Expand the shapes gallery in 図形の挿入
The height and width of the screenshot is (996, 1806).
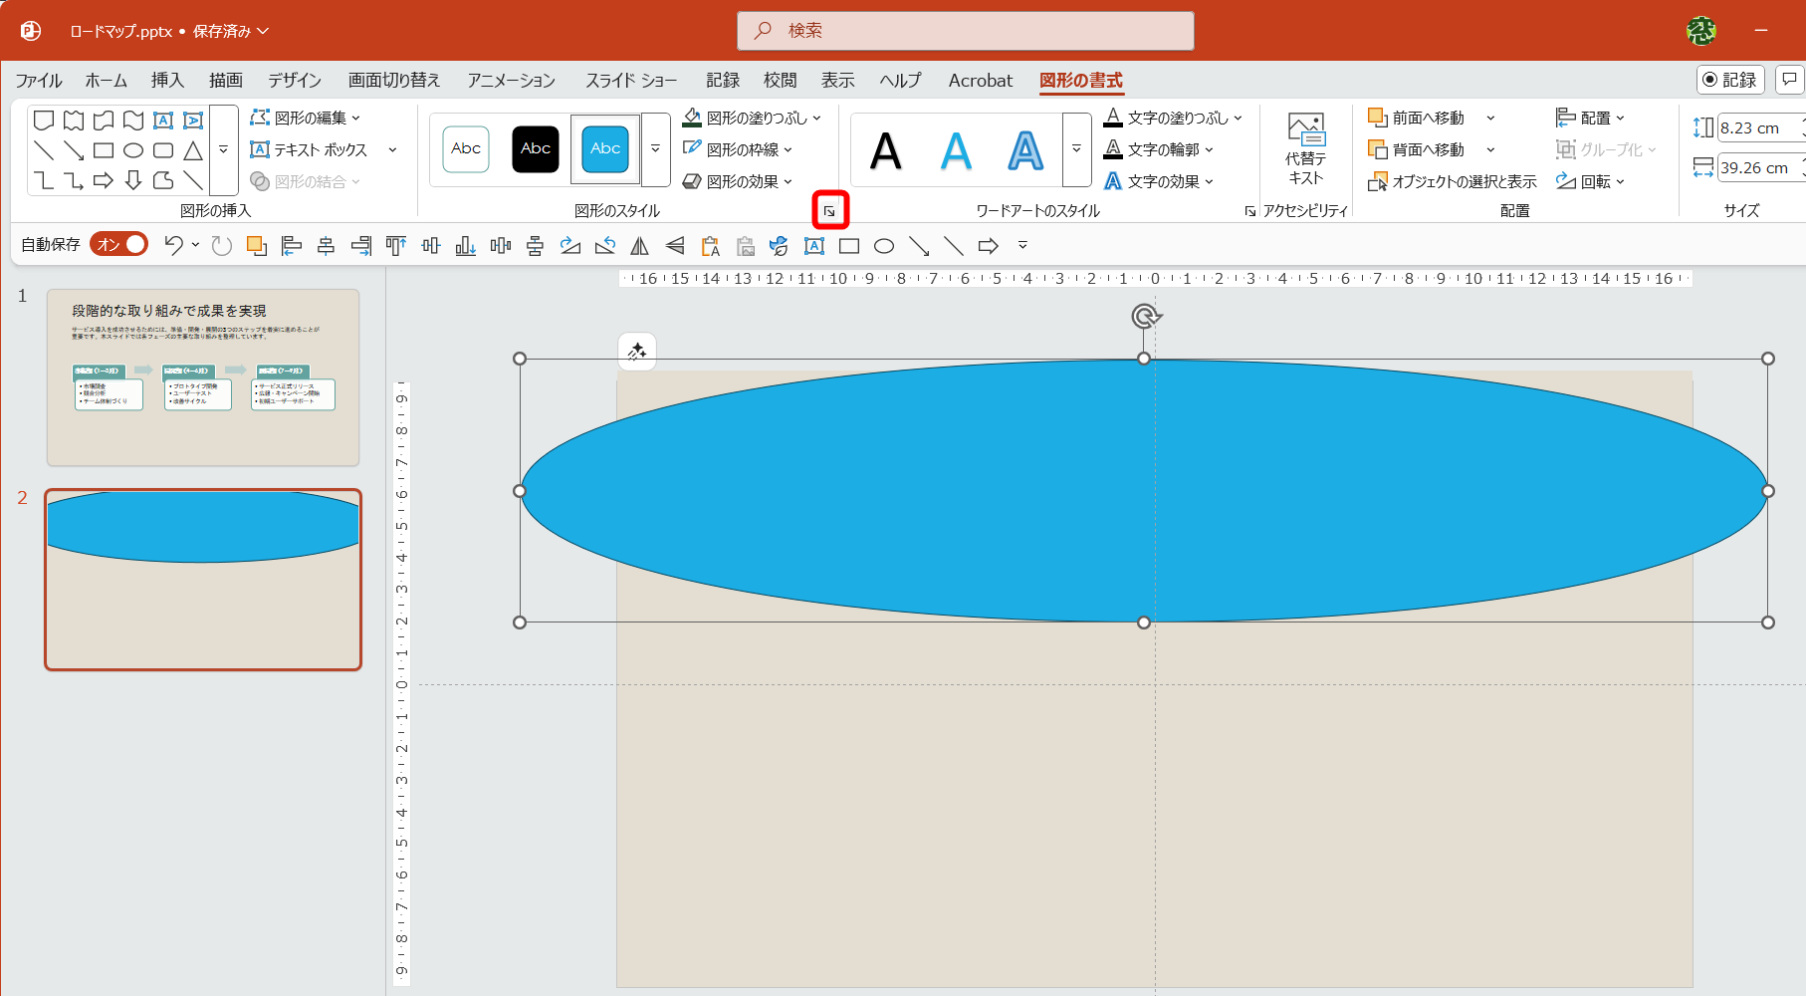224,149
